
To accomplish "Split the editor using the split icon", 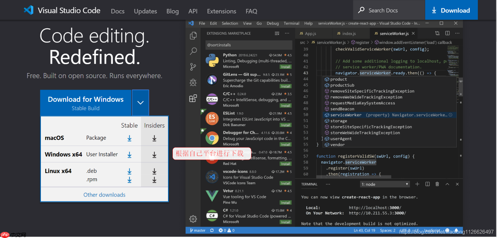I will tap(447, 33).
